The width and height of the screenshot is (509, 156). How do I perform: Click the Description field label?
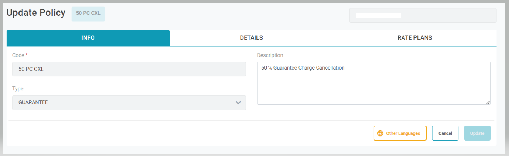point(270,55)
